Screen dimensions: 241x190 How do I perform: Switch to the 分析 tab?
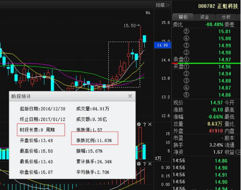coord(226,17)
